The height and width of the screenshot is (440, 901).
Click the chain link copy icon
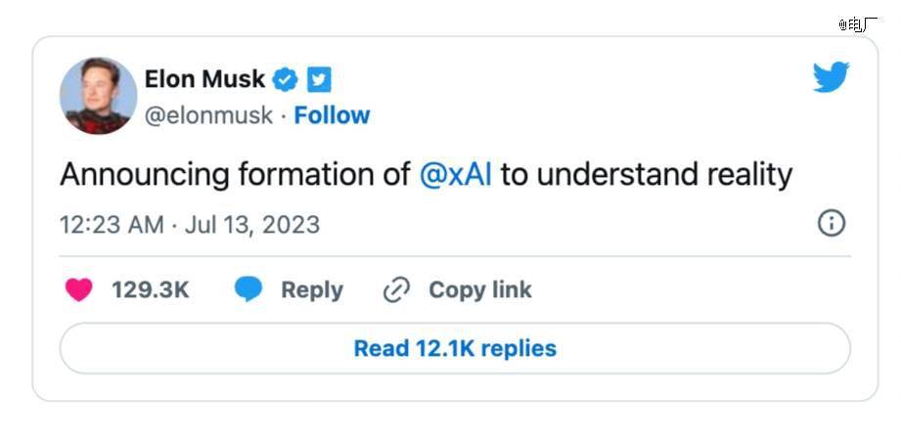point(395,290)
